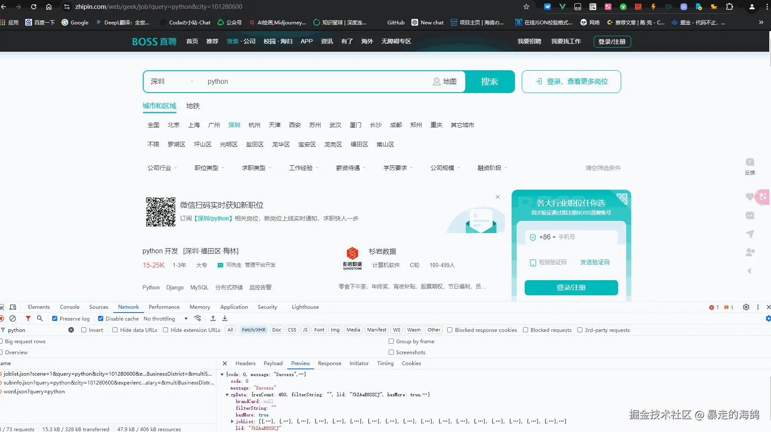Switch to the Elements tab
Viewport: 771px width, 432px height.
(39, 307)
